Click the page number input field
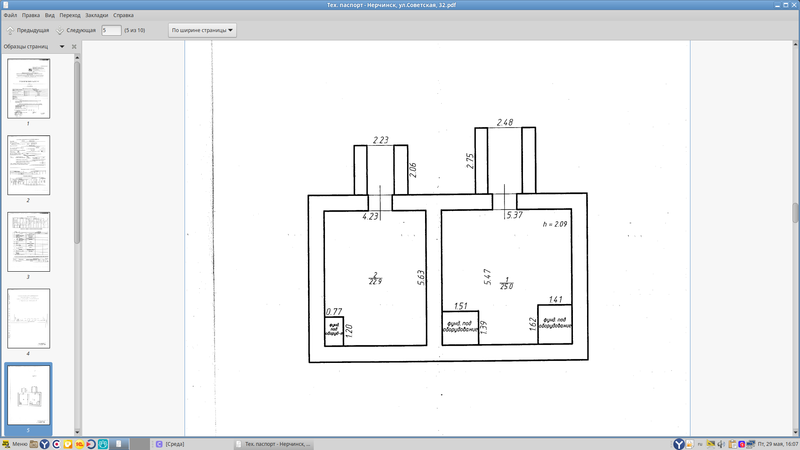The height and width of the screenshot is (450, 800). (x=111, y=30)
